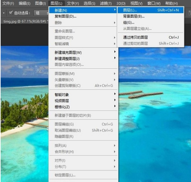Expand 新建填充图层(W) submenu
The image size is (191, 182).
coord(83,52)
